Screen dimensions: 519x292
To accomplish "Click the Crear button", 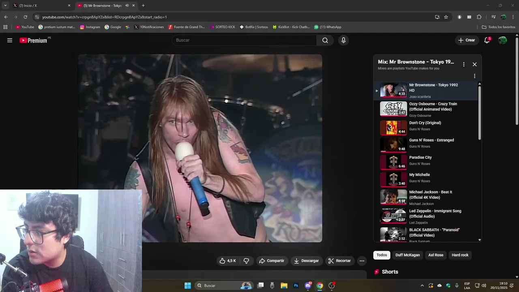I will pyautogui.click(x=467, y=40).
